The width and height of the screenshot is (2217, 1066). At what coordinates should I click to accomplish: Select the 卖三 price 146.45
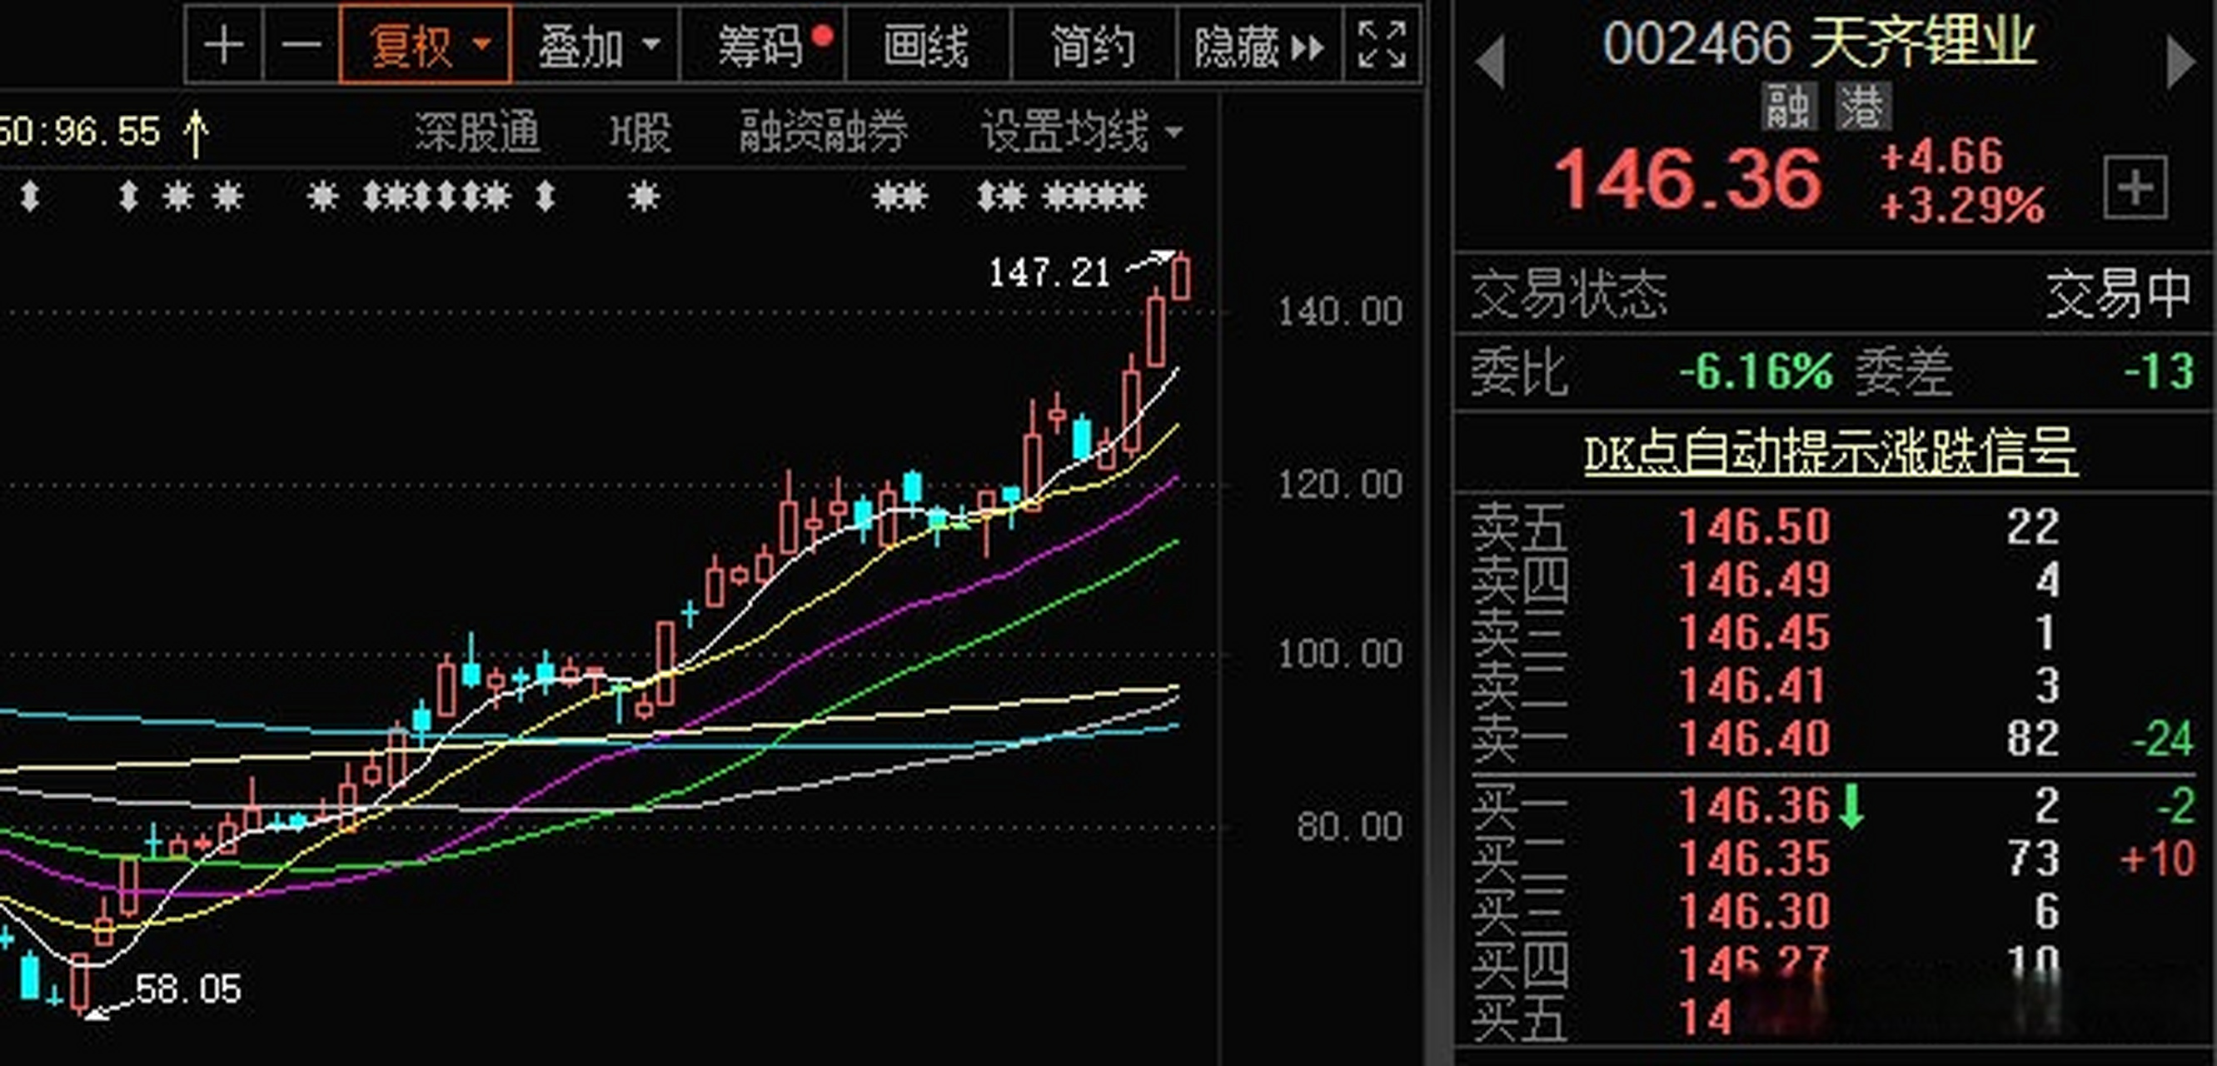(x=1755, y=633)
